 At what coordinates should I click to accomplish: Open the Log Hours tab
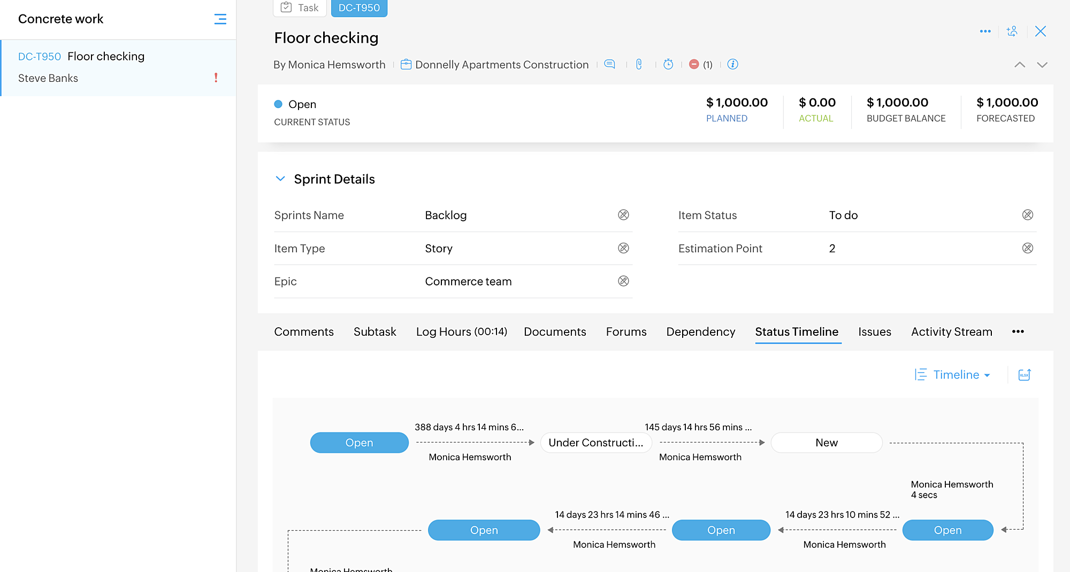tap(461, 331)
